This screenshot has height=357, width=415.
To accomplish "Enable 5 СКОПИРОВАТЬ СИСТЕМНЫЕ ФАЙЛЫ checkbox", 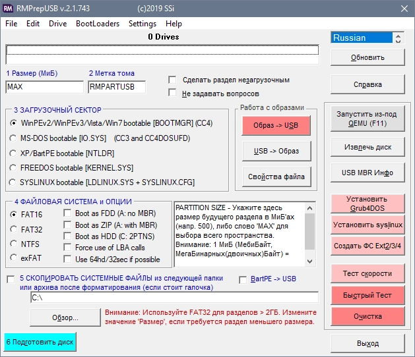I will click(x=11, y=279).
